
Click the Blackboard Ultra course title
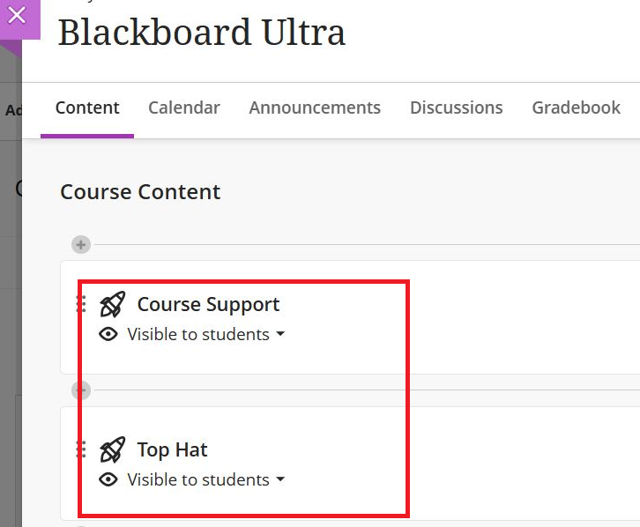(202, 33)
